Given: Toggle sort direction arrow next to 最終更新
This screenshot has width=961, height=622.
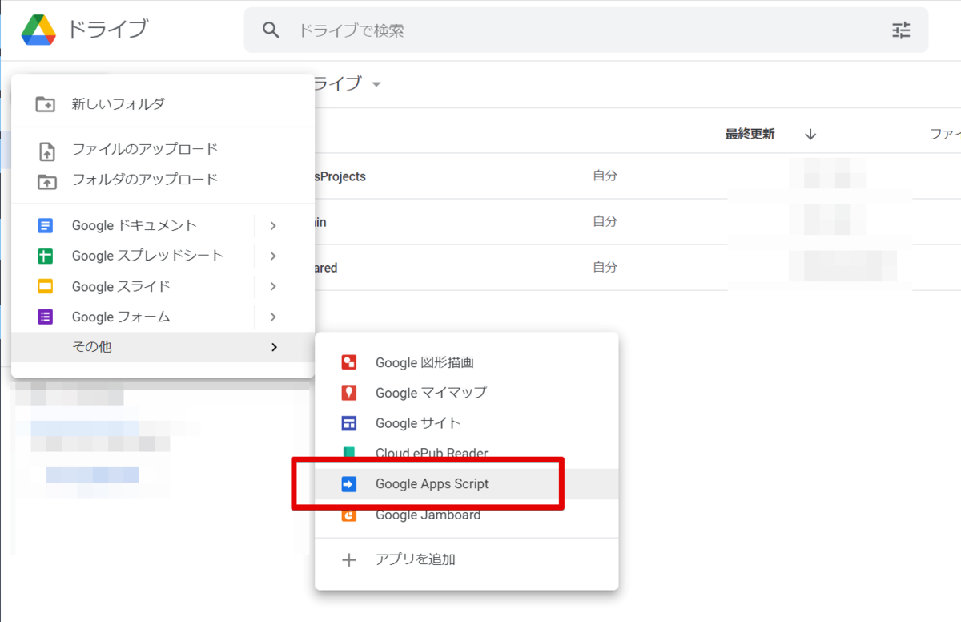Looking at the screenshot, I should click(x=810, y=134).
